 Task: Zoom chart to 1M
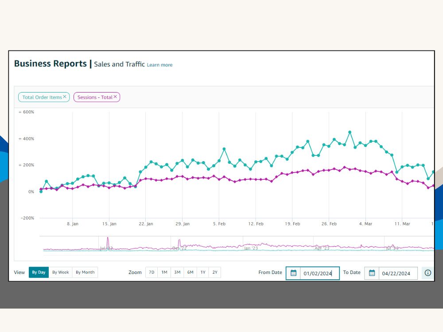(x=164, y=272)
